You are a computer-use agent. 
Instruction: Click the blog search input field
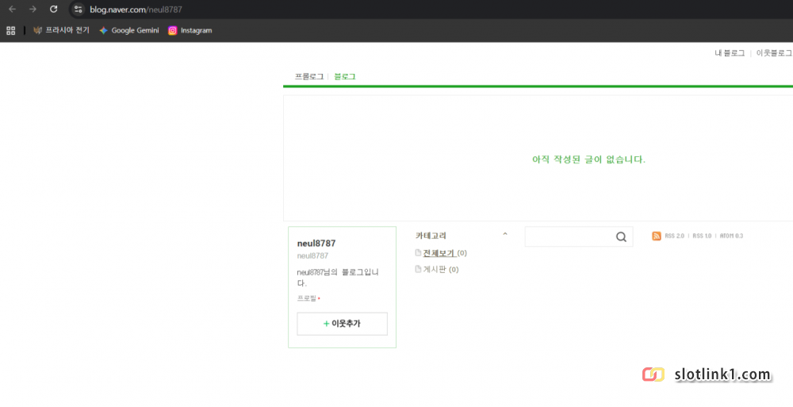pos(569,236)
